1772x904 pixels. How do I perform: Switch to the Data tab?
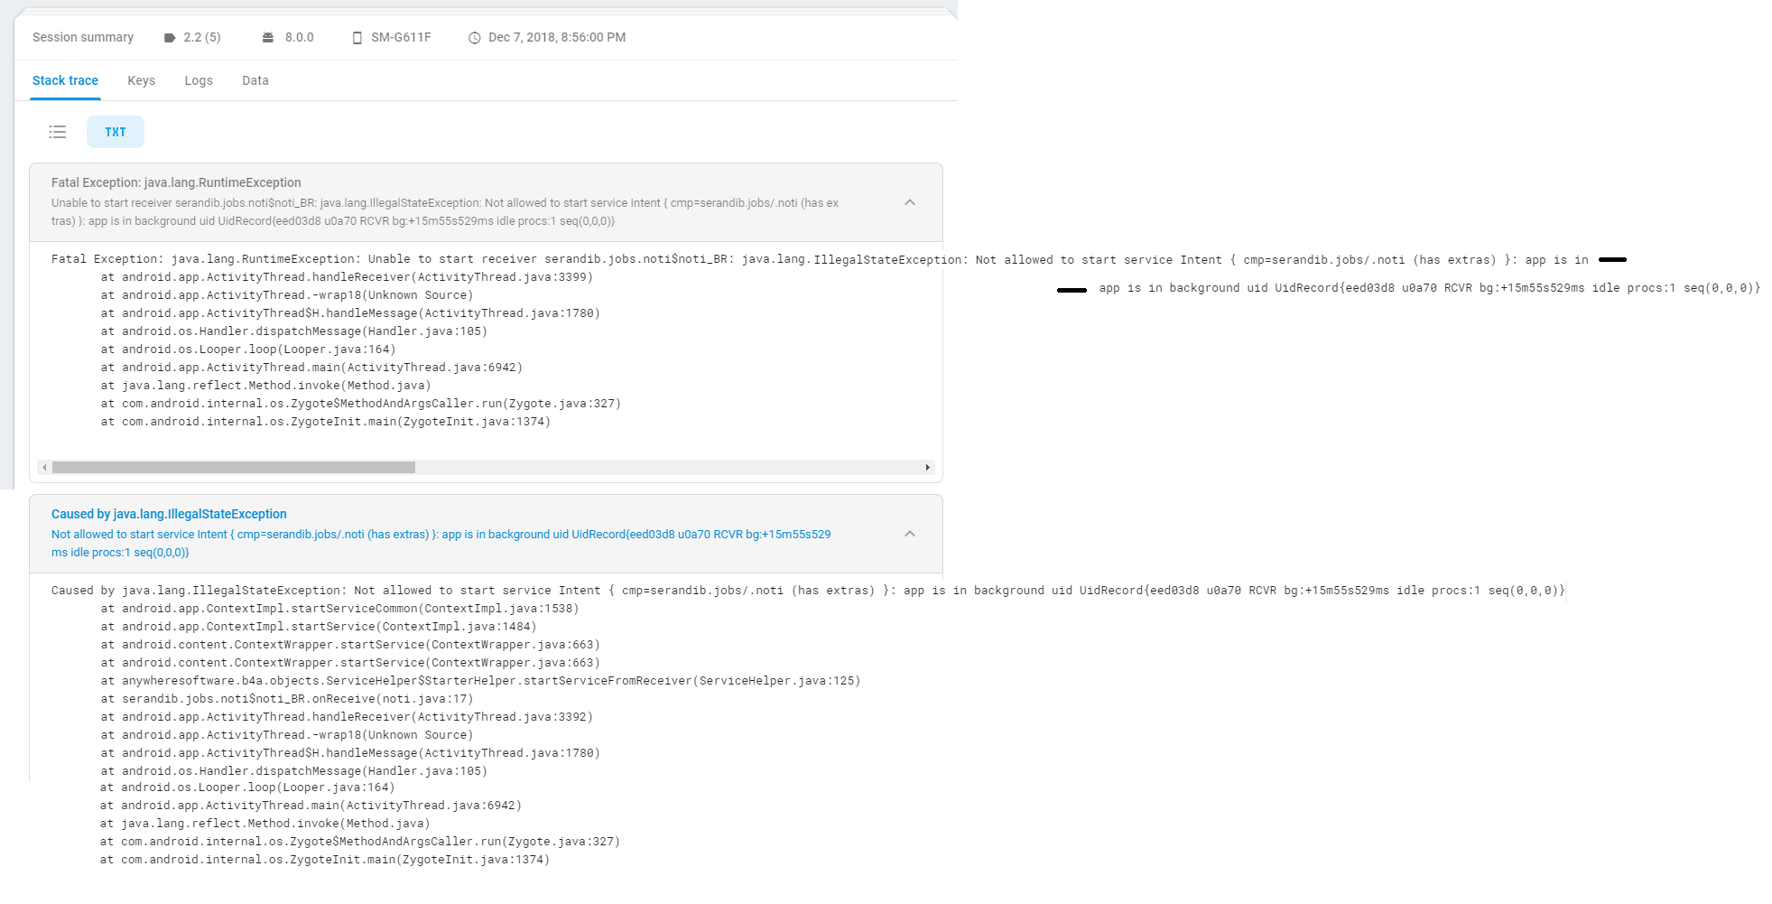click(x=255, y=80)
